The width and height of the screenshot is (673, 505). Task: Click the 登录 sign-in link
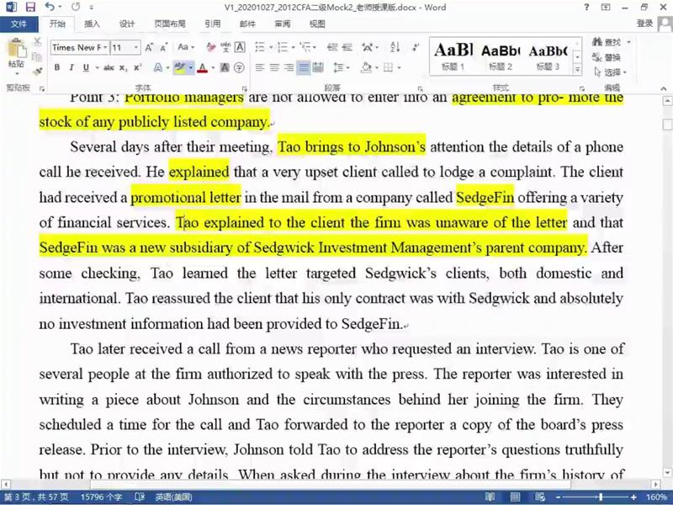(x=644, y=24)
